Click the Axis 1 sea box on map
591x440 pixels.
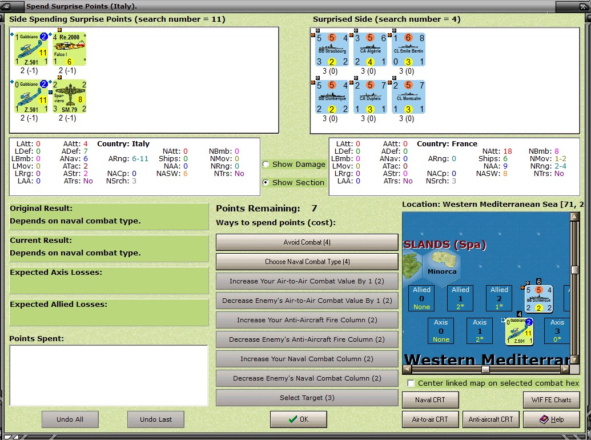click(480, 331)
